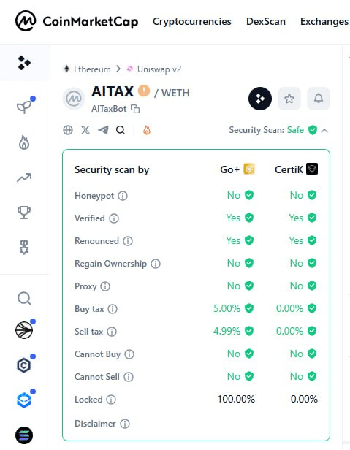Open the AITAX website globe icon
The height and width of the screenshot is (450, 350).
[68, 130]
